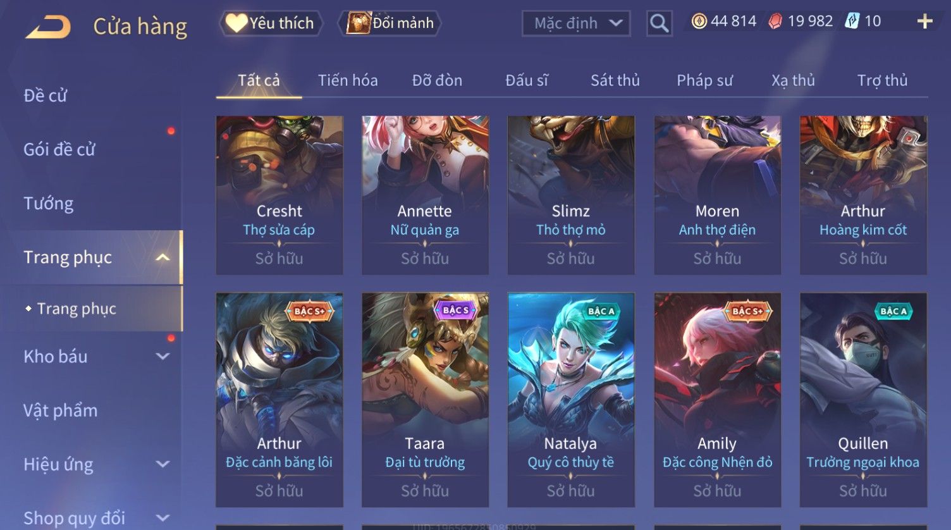Switch to the Pháp sư tab

704,80
